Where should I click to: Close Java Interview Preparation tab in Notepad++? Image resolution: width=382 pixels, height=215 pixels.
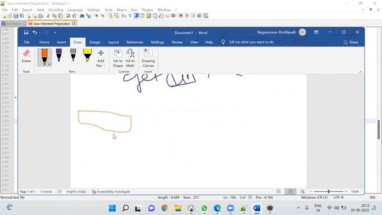[73, 24]
